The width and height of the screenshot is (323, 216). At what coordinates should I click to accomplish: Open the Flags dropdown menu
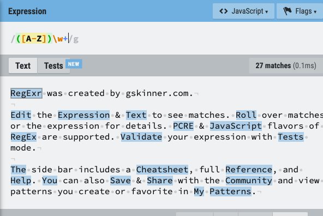point(300,11)
